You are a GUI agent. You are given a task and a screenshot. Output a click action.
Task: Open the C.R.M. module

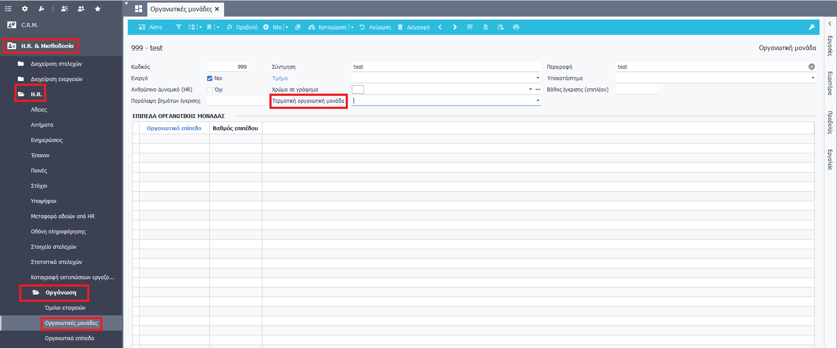[x=30, y=25]
